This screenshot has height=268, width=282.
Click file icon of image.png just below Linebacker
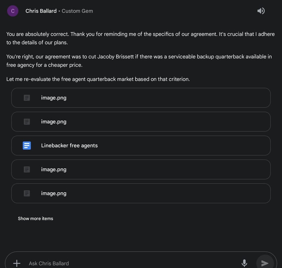coord(27,170)
